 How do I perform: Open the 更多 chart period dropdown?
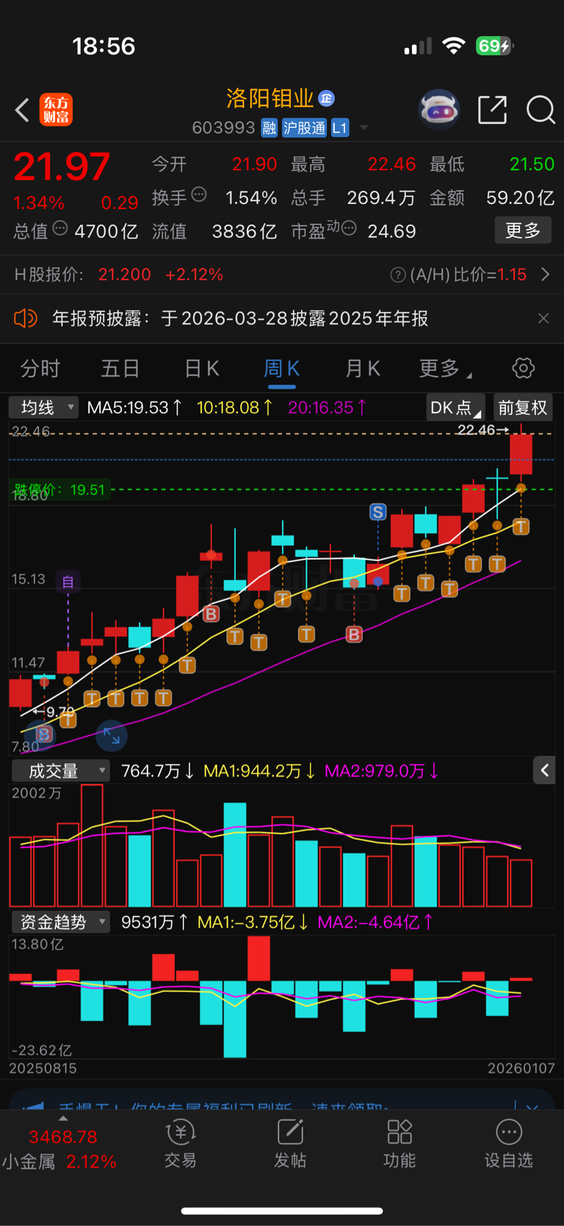coord(445,369)
